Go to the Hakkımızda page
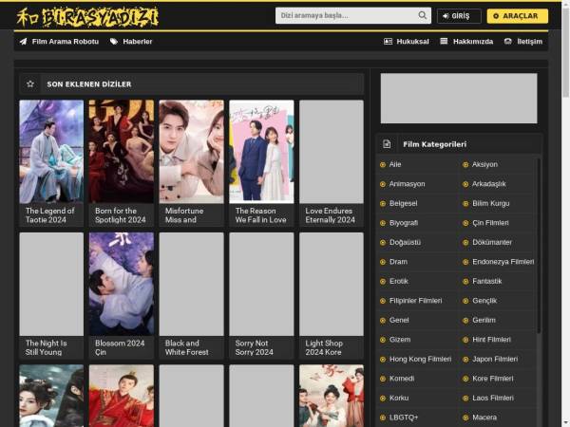Image resolution: width=570 pixels, height=427 pixels. coord(472,42)
